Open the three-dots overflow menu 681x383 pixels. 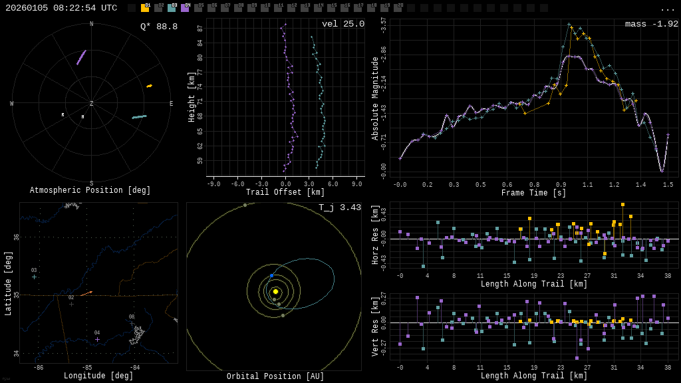pos(667,9)
